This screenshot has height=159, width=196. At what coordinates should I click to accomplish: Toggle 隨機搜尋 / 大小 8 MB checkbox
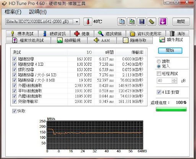[x=14, y=80]
